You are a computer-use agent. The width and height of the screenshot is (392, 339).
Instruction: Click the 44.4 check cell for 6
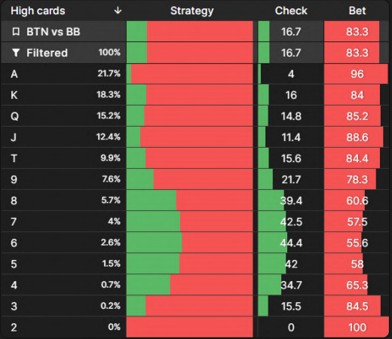[291, 243]
